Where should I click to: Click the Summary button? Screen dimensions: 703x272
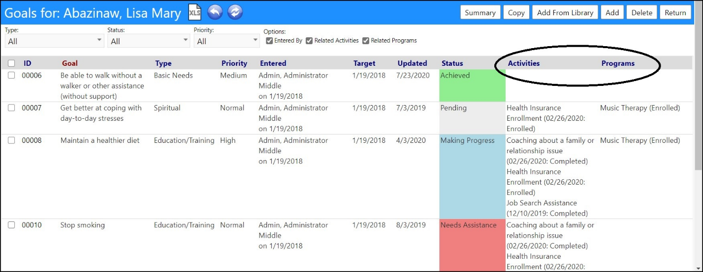tap(480, 13)
